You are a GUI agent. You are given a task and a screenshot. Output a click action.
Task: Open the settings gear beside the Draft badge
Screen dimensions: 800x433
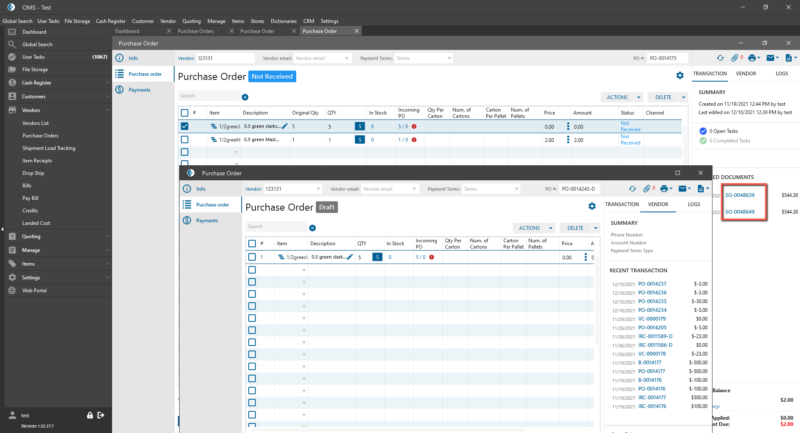point(592,207)
